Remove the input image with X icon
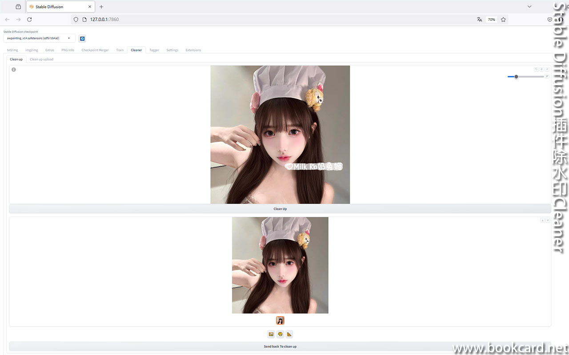Image resolution: width=569 pixels, height=355 pixels. (547, 69)
